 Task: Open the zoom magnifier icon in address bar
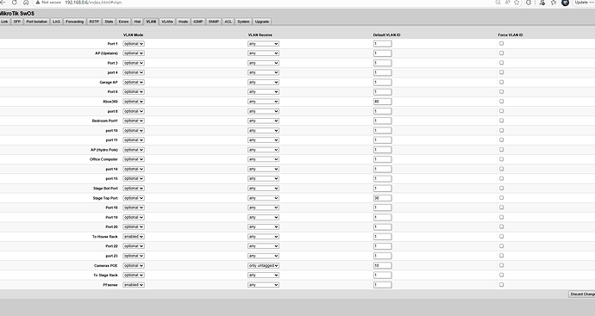coord(498,3)
